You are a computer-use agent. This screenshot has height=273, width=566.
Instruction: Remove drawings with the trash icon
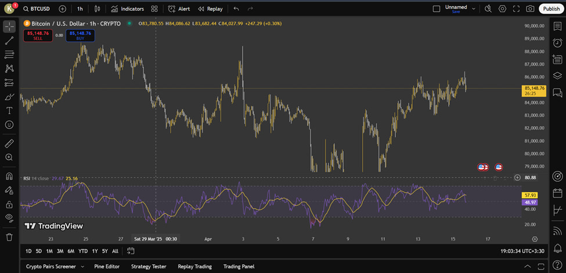9,237
